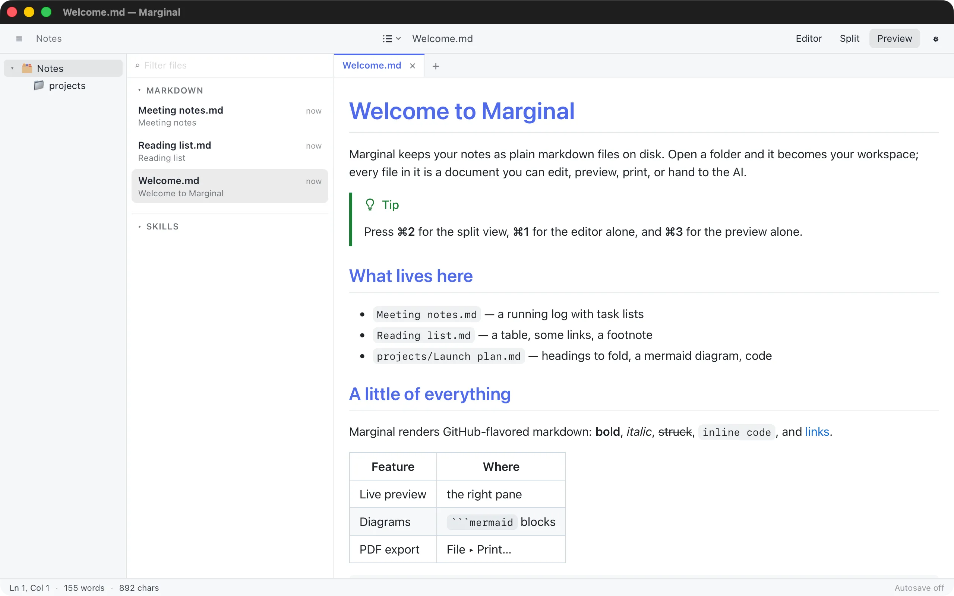Click the 'Diagrams' table cell
954x596 pixels.
pos(393,521)
